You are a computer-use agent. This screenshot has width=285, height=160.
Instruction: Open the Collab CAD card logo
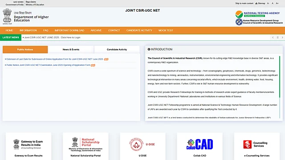tap(199, 144)
